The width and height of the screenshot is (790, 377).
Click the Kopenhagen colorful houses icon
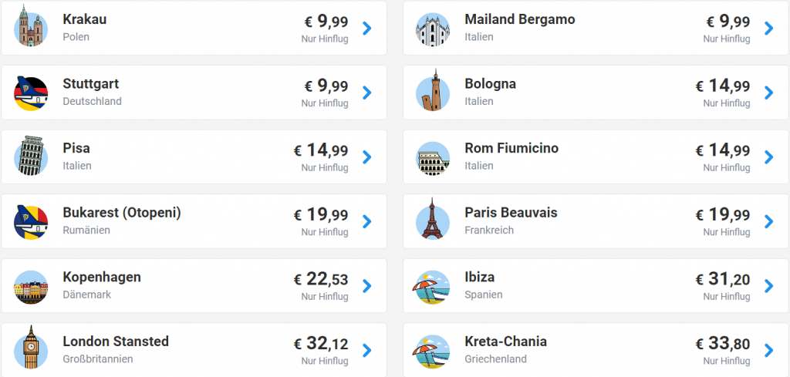(x=31, y=287)
